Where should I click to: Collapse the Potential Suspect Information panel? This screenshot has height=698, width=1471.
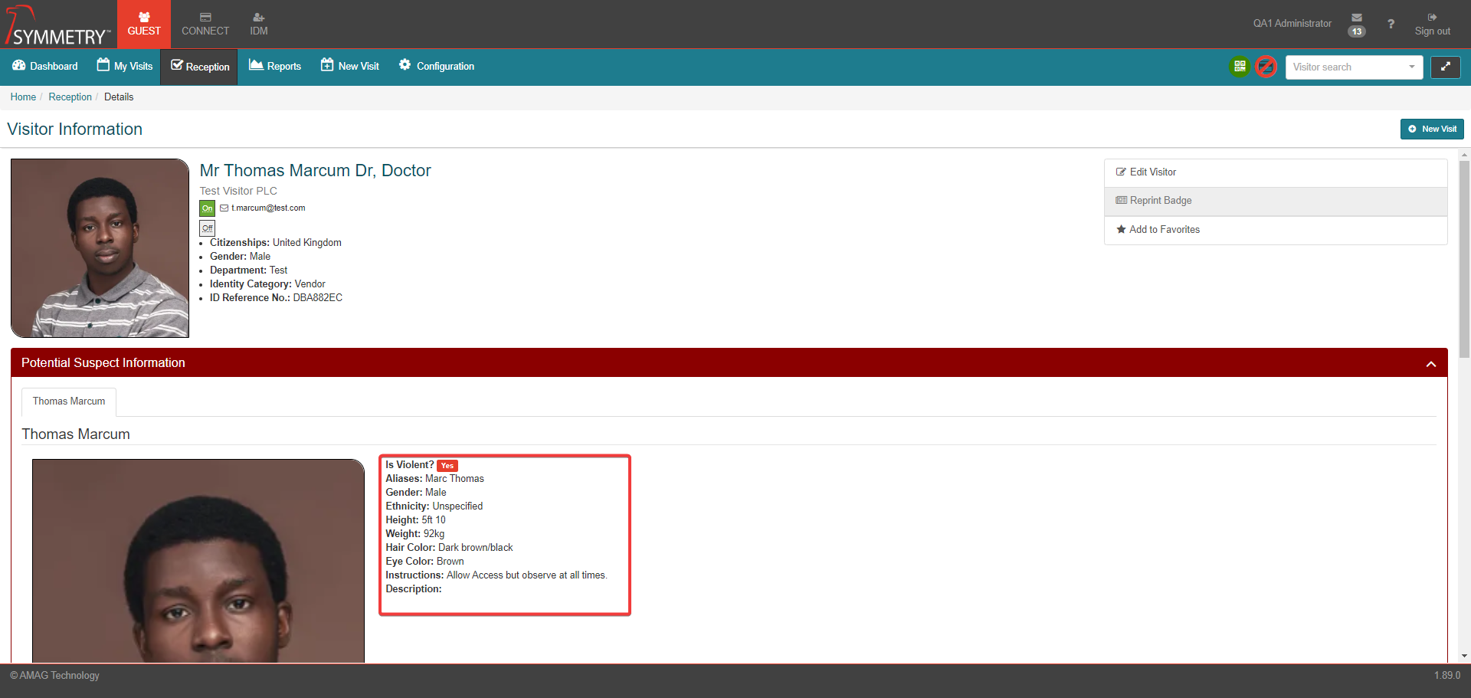1430,363
